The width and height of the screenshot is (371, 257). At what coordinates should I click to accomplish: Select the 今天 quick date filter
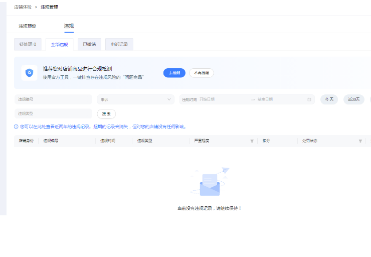coord(329,99)
